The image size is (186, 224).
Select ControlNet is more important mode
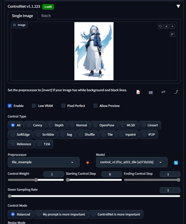tap(116, 214)
